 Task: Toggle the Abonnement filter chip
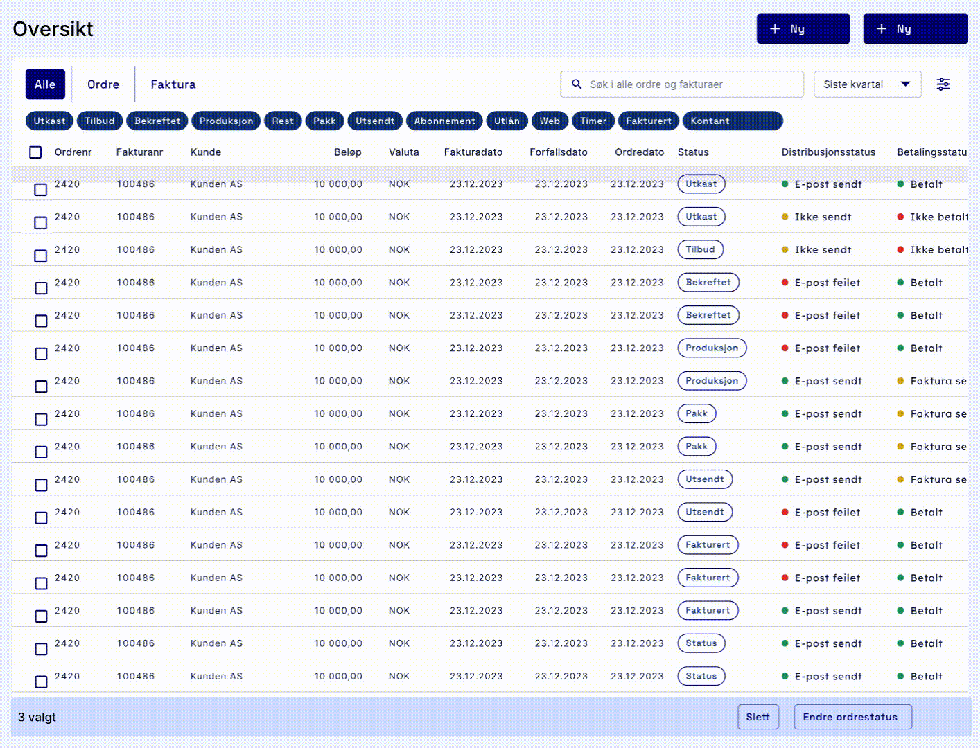click(444, 121)
